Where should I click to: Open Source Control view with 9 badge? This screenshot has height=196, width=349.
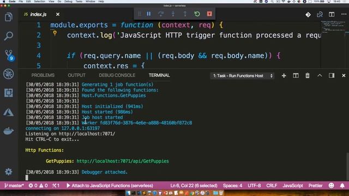9,55
